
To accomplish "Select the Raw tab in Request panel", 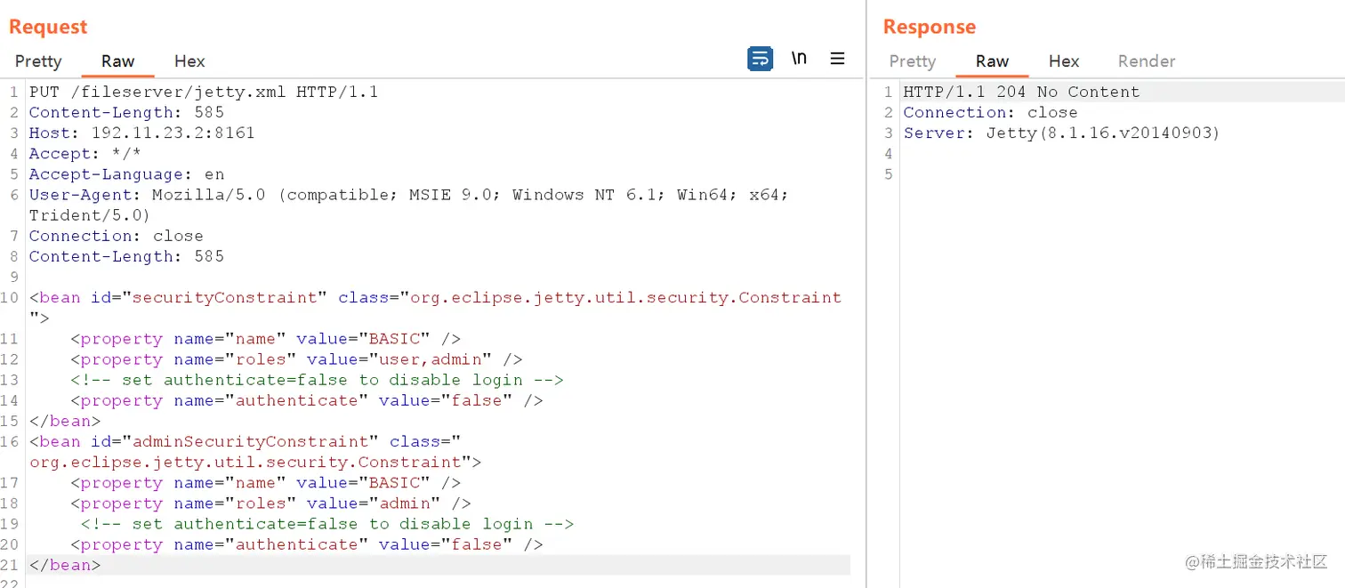I will click(117, 61).
